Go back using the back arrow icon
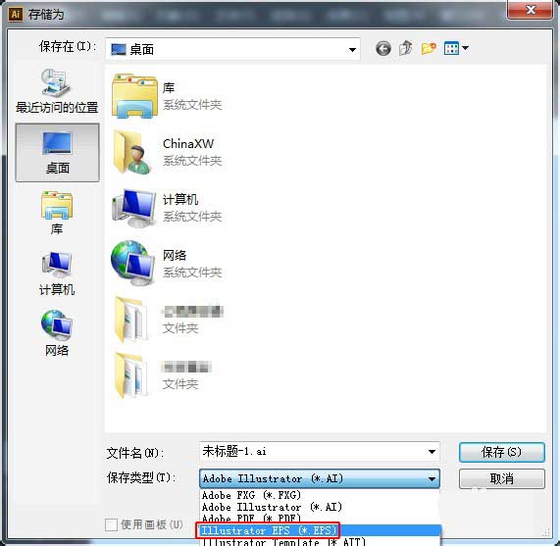Image resolution: width=560 pixels, height=546 pixels. (383, 49)
